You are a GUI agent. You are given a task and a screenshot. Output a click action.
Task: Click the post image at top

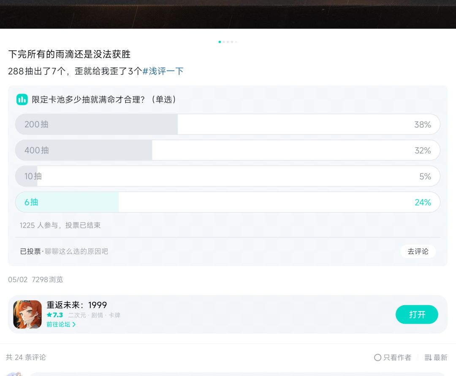click(228, 14)
